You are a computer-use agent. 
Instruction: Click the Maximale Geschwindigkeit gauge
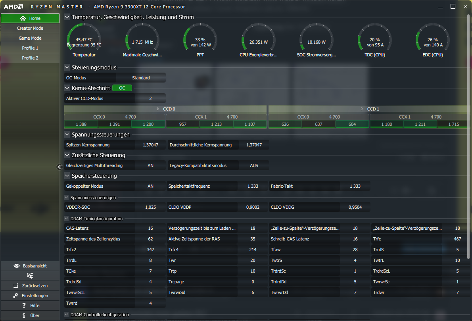pyautogui.click(x=142, y=40)
